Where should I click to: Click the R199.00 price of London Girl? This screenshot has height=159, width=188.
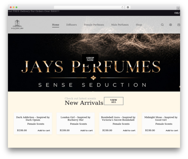tap(65, 130)
